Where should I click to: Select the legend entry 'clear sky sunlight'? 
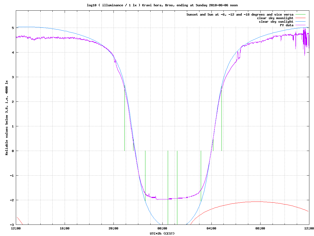point(276,22)
